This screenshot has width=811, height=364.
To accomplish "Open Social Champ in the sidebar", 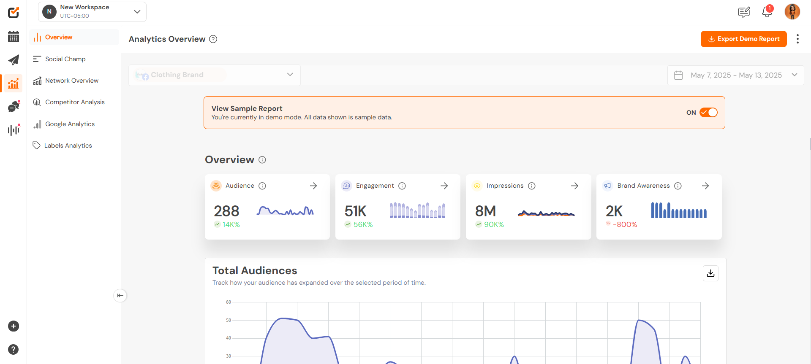I will (x=74, y=59).
